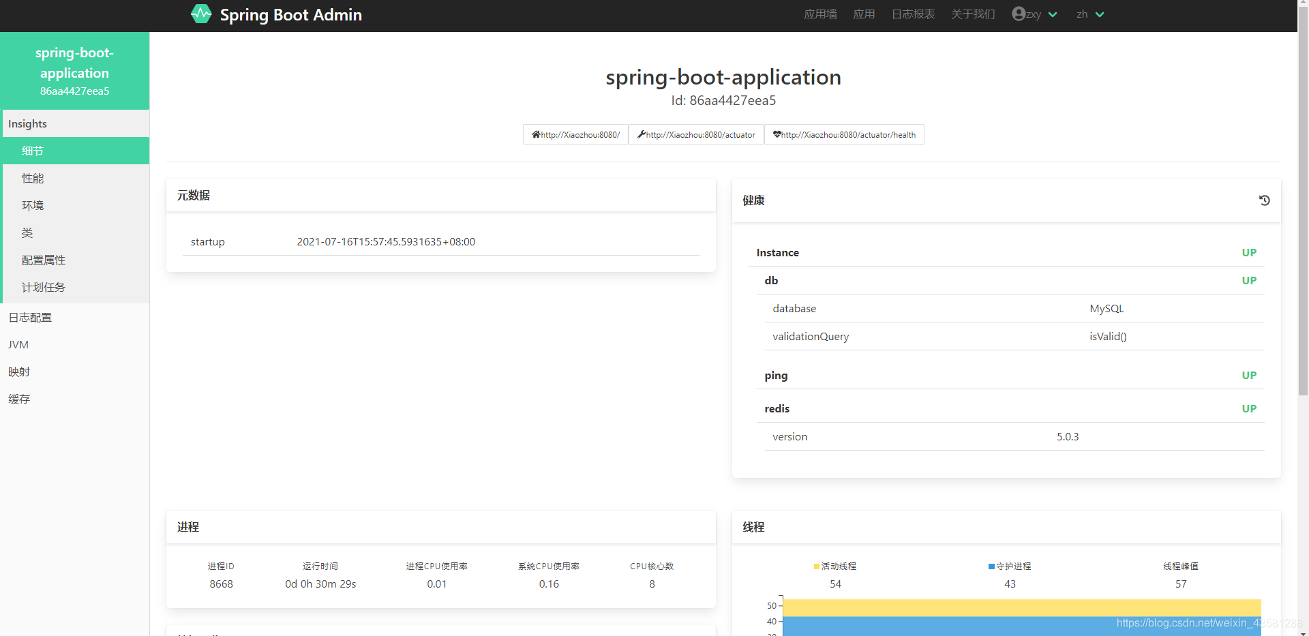This screenshot has width=1309, height=636.
Task: Click the spring-boot-application sidebar header
Action: click(75, 71)
